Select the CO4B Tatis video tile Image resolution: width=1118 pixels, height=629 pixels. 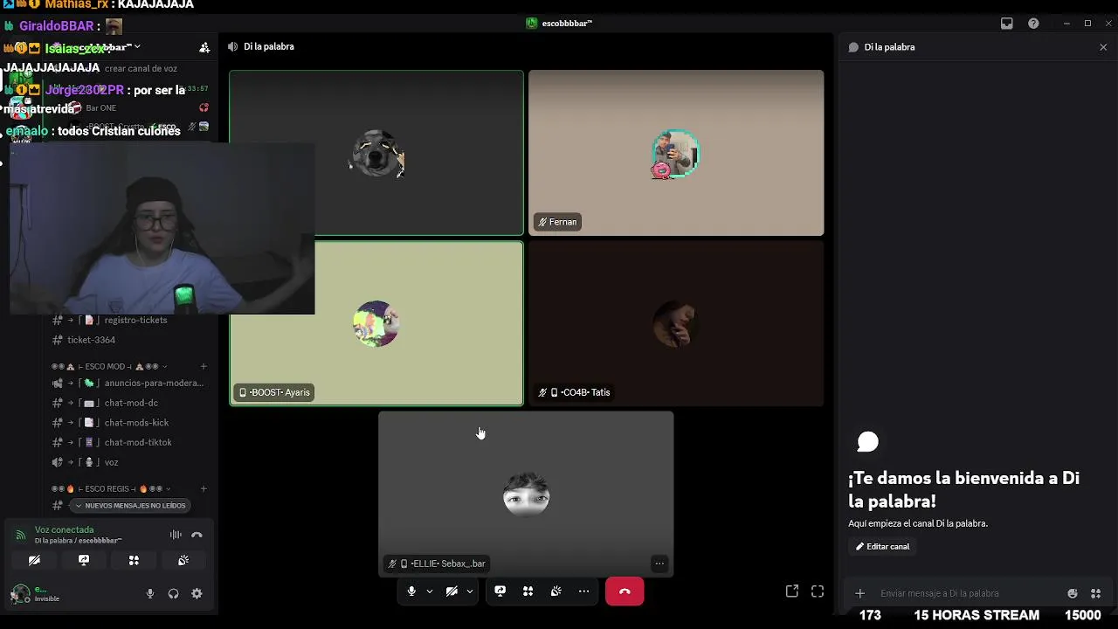tap(676, 323)
